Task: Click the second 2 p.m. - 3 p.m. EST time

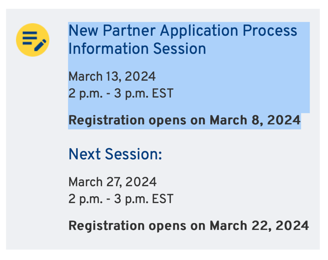Action: [x=121, y=199]
